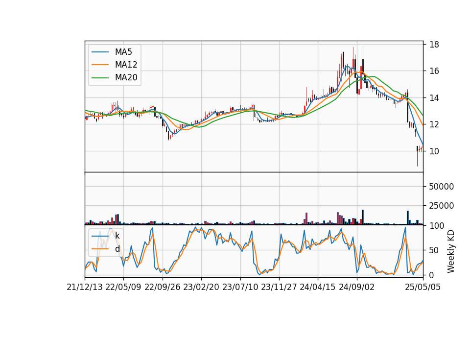The image size is (470, 338).
Task: Click the 24/09/02 date tick label
Action: [357, 288]
